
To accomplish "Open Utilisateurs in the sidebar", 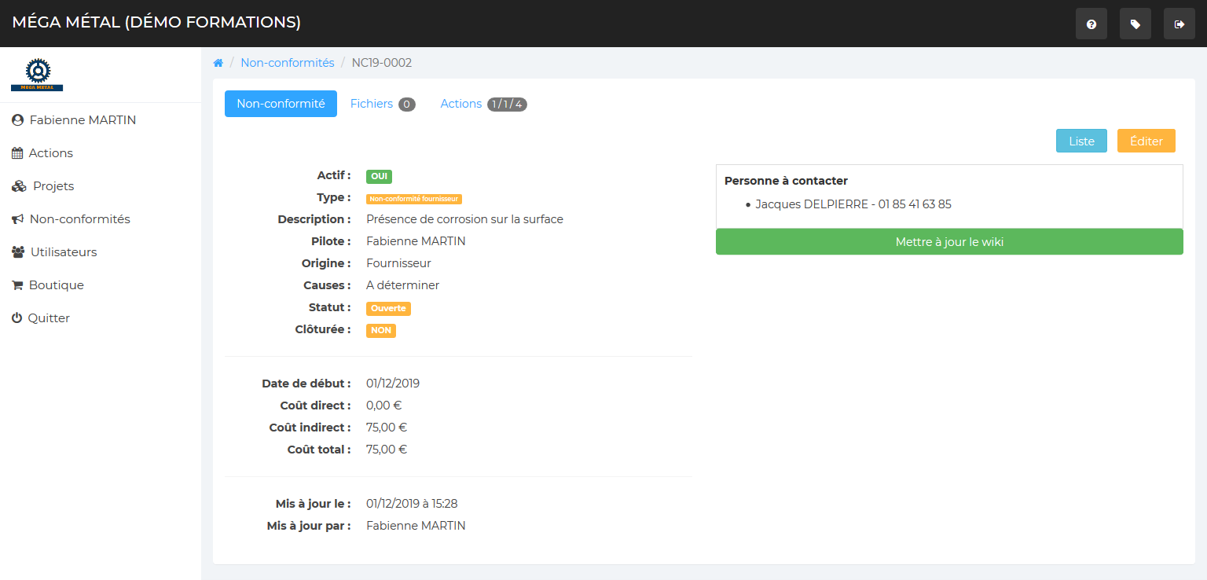I will pos(63,252).
